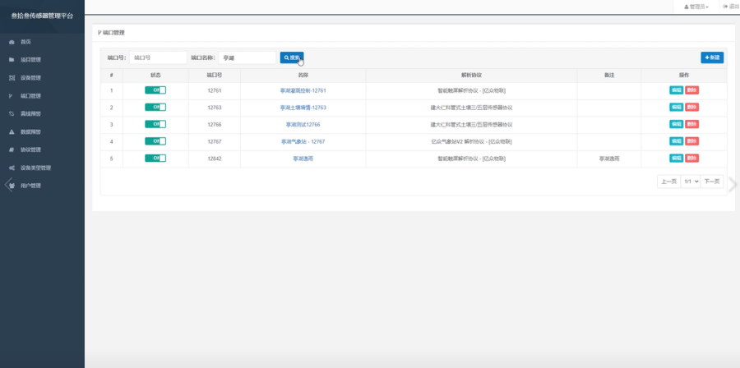This screenshot has width=740, height=368.
Task: Open the 亭湖气象站 - 12767 link
Action: pyautogui.click(x=303, y=141)
